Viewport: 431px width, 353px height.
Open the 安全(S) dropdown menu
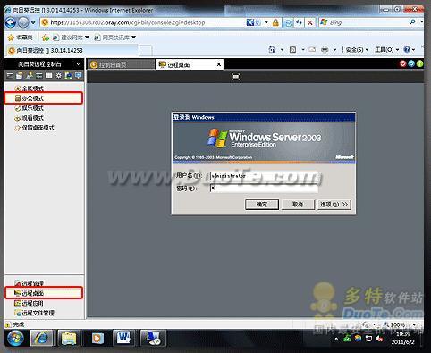click(x=357, y=50)
